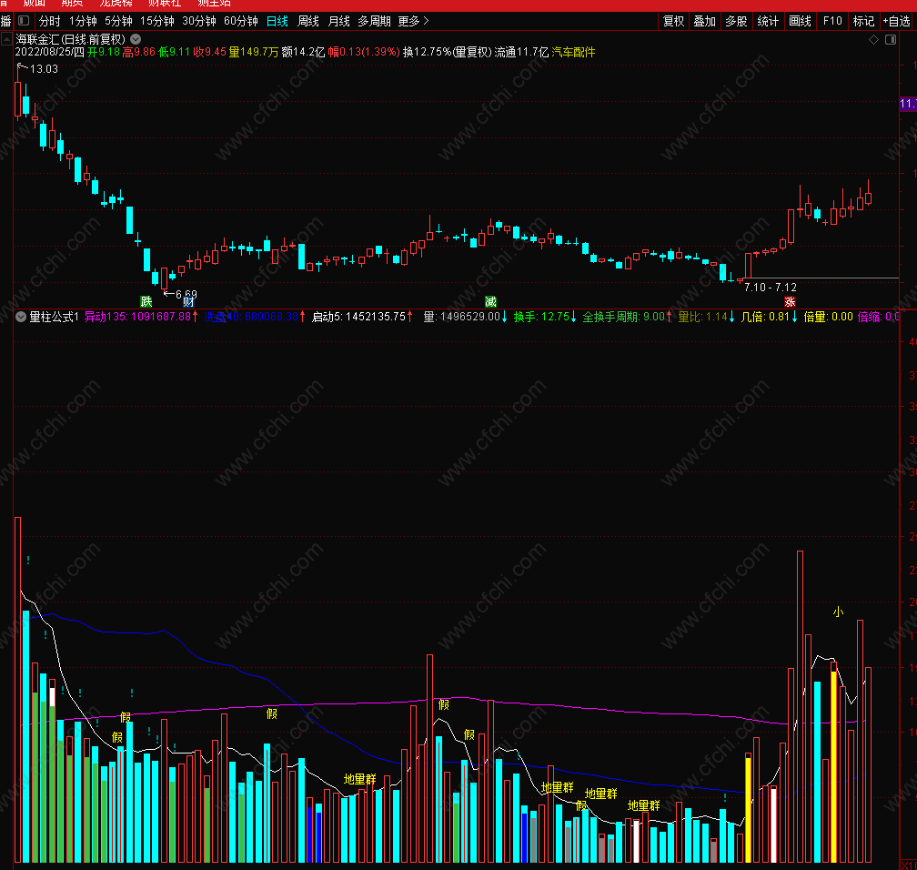Toggle the right side panel icon

891,40
